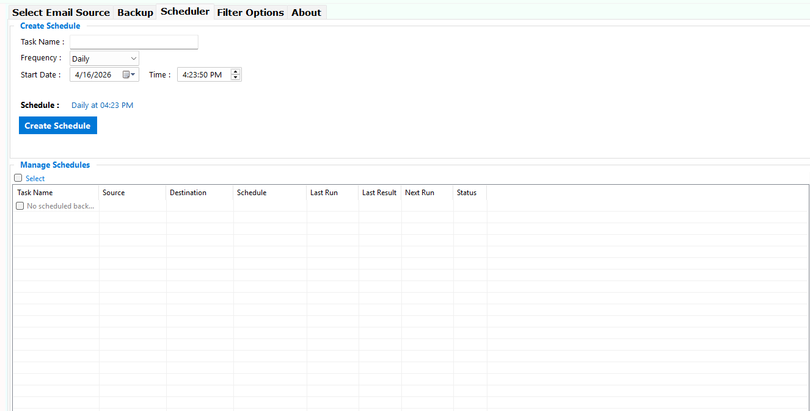Open the Filter Options tab
Image resolution: width=810 pixels, height=411 pixels.
click(250, 12)
